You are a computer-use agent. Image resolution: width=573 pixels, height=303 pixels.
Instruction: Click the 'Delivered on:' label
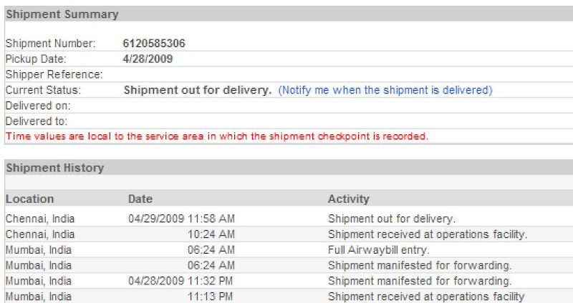click(38, 106)
